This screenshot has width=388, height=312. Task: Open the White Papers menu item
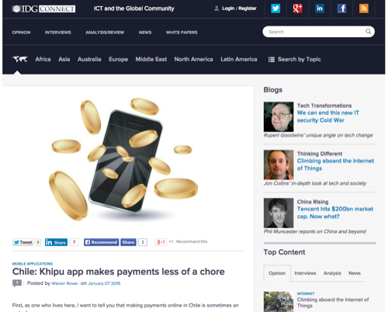pos(182,33)
